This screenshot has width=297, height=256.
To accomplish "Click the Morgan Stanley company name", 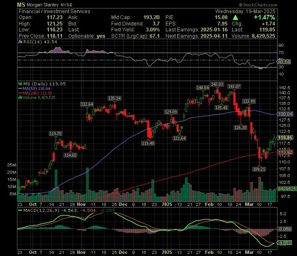I will (x=42, y=5).
